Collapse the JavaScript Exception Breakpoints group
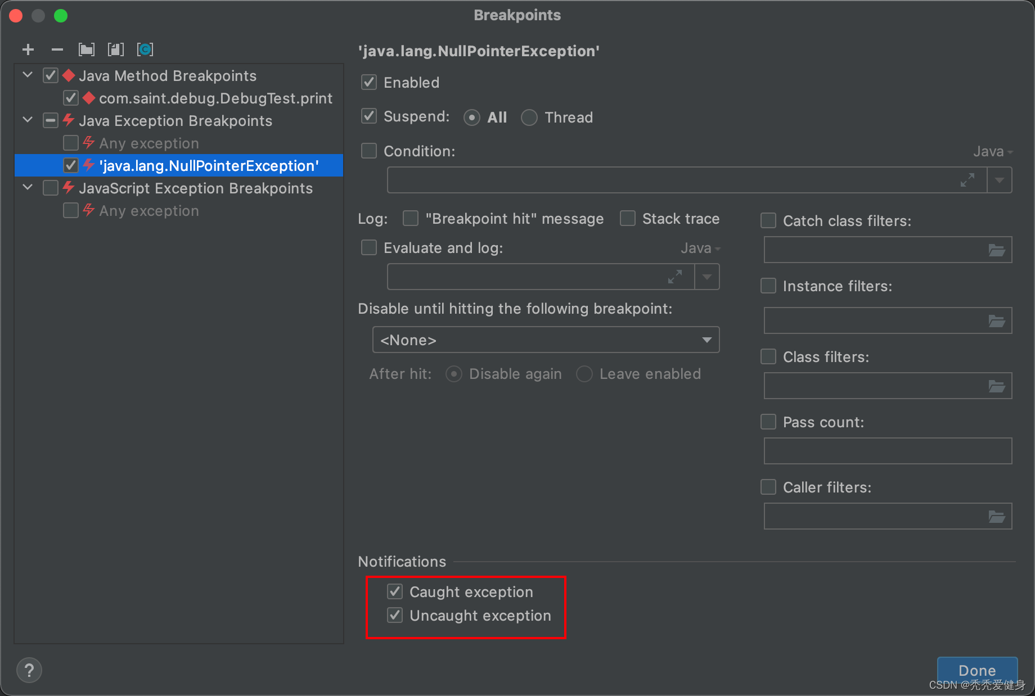 coord(28,188)
